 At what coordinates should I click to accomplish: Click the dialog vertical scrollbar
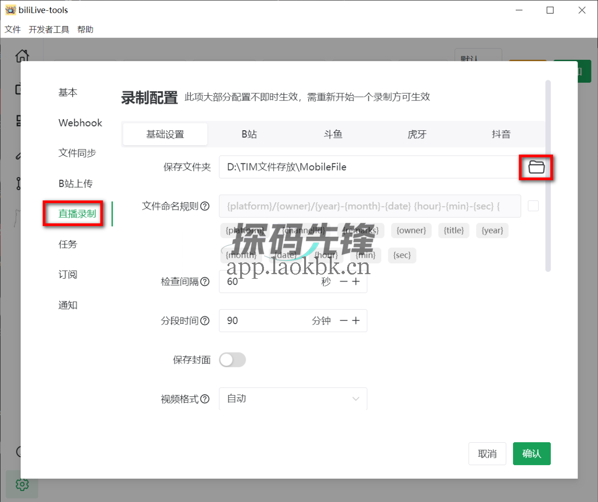[548, 176]
